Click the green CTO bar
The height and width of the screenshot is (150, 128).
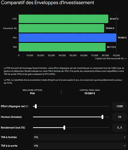[63, 19]
